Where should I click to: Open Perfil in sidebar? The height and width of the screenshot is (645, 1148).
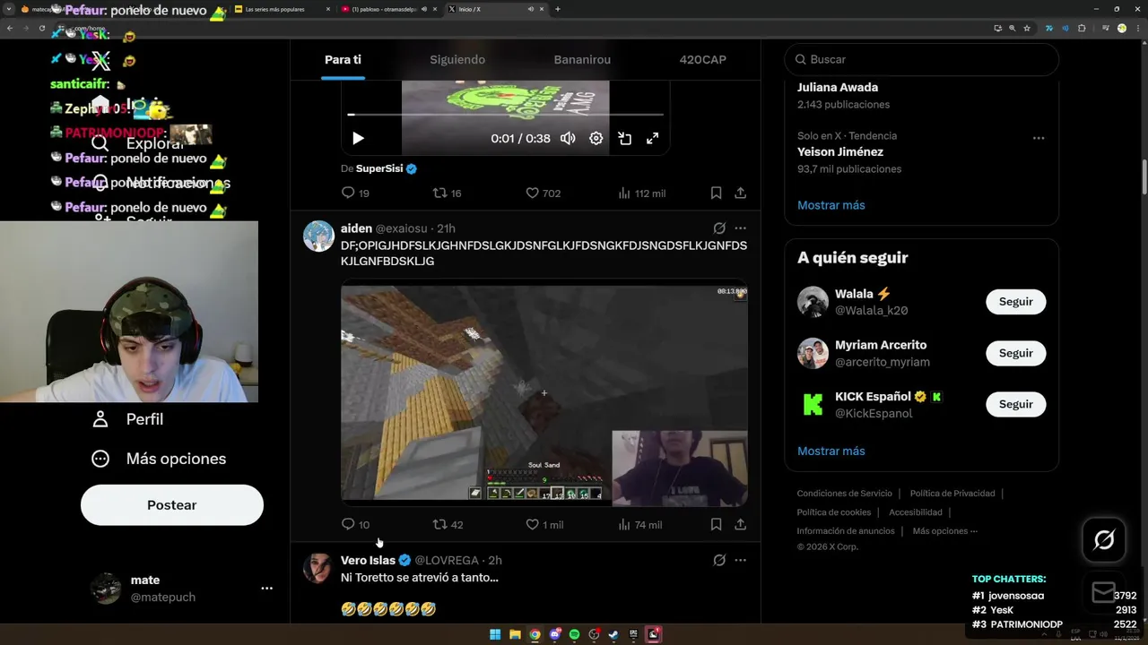coord(127,419)
